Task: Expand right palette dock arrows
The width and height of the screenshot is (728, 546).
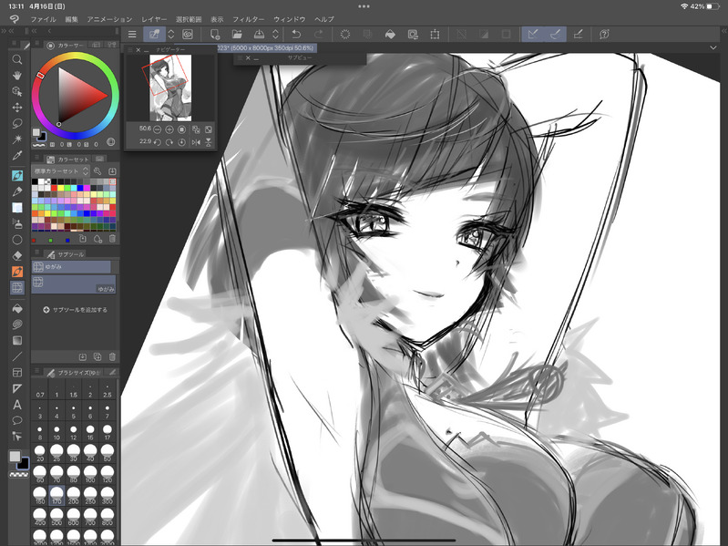Action: (x=723, y=31)
